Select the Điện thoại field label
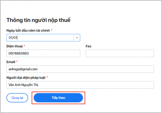The width and height of the screenshot is (162, 113). [15, 46]
